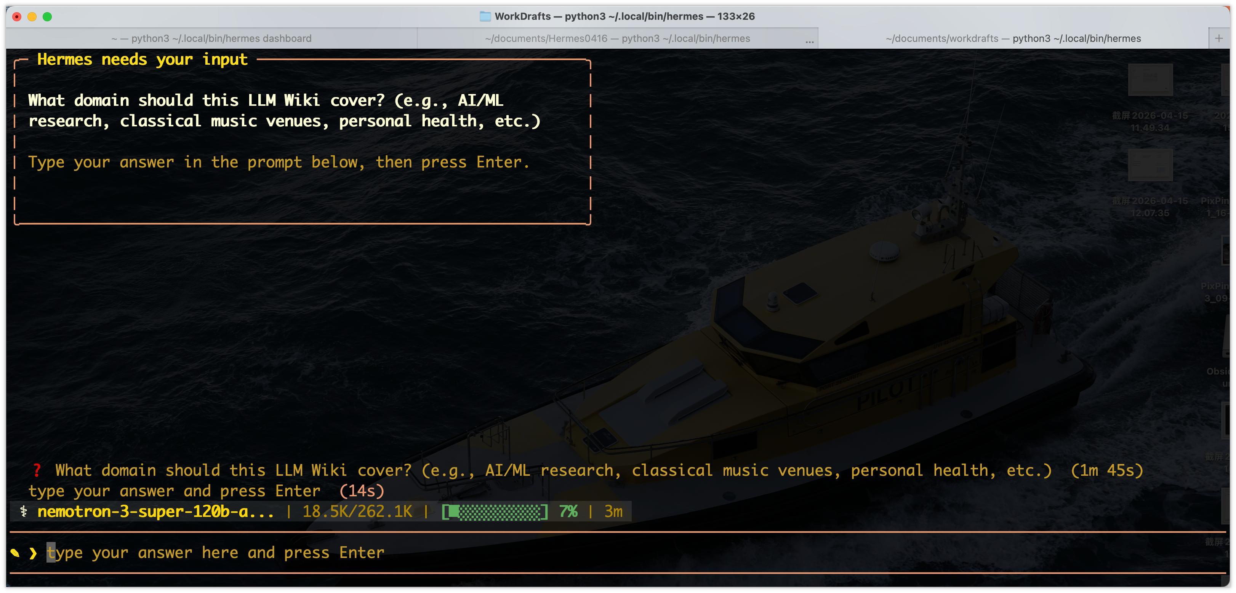Switch to the documents/Hermes0416 tab
Viewport: 1236px width, 593px height.
[x=617, y=38]
